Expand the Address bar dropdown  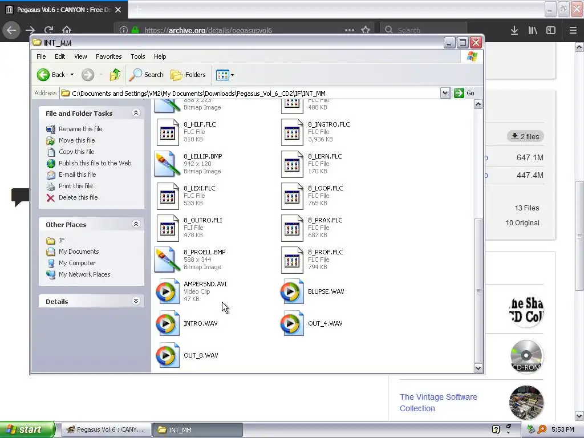click(445, 93)
